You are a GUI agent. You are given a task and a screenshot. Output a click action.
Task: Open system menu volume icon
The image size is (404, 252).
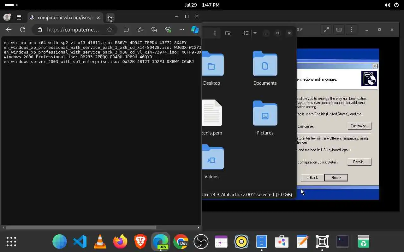point(388,5)
